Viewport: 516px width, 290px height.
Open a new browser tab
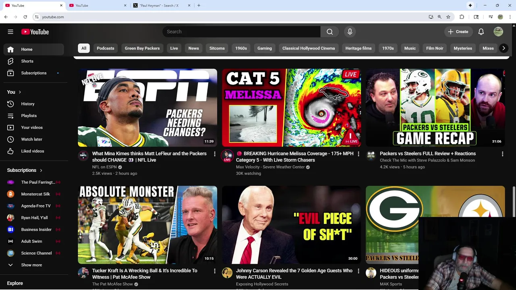(199, 6)
